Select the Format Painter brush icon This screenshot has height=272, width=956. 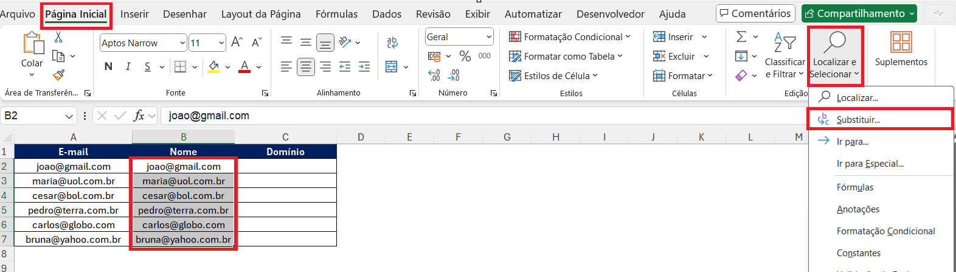coord(58,75)
